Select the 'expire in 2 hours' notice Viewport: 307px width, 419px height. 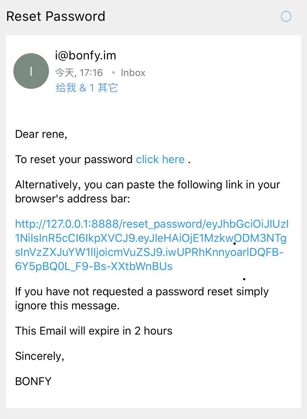pos(94,331)
